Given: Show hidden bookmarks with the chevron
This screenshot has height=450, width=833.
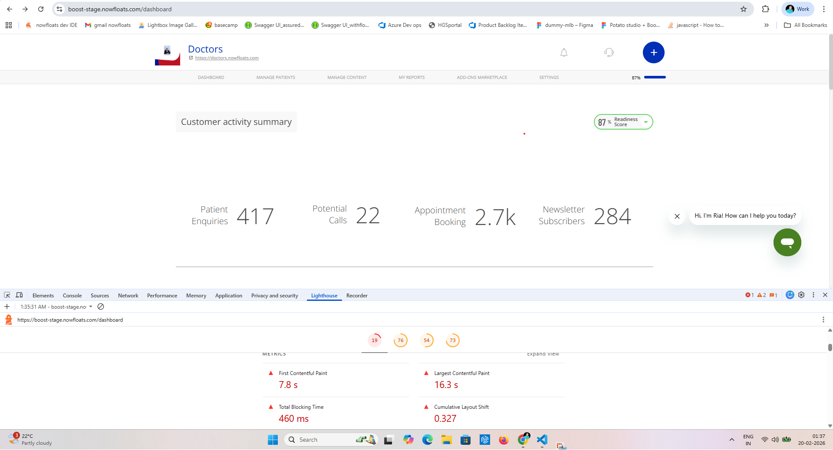Looking at the screenshot, I should [x=766, y=25].
